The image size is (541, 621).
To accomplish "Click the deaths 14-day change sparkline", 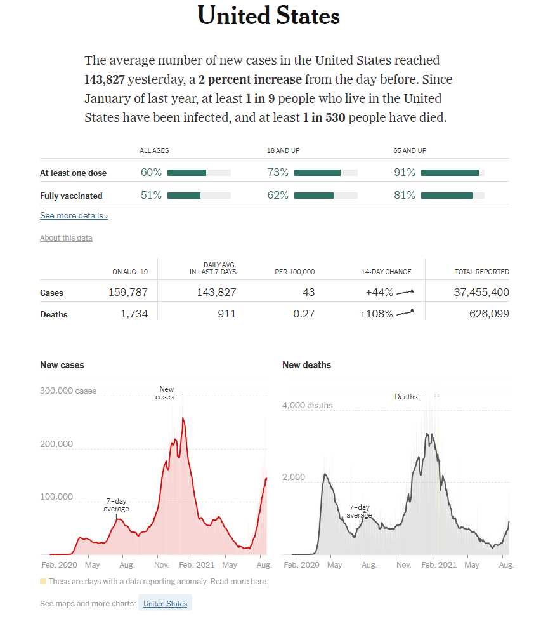I will [x=405, y=314].
